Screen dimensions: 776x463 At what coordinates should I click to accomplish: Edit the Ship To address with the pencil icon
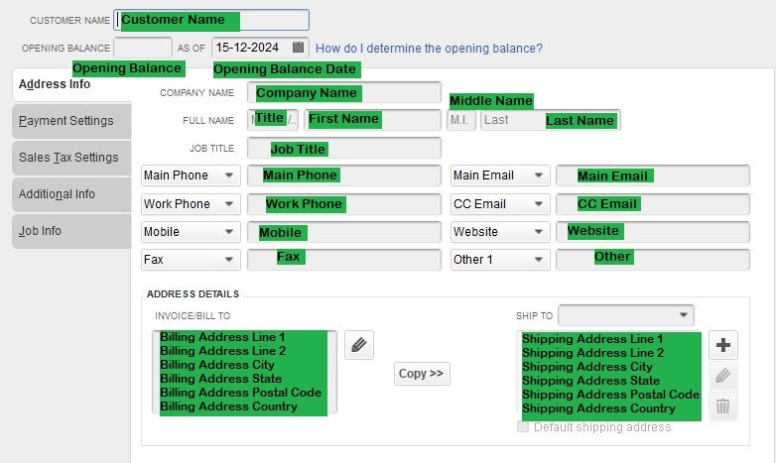723,376
